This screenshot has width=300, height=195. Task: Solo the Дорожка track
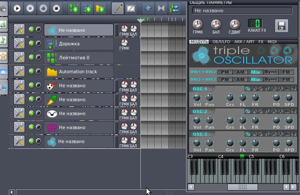pyautogui.click(x=38, y=43)
